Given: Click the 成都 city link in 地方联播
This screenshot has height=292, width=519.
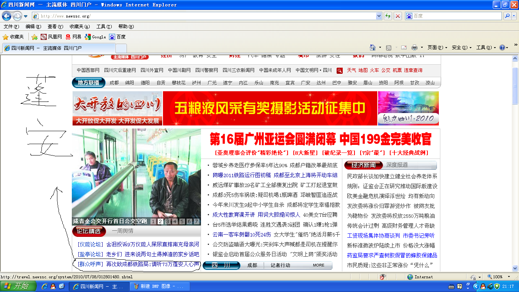Looking at the screenshot, I should coord(114,83).
